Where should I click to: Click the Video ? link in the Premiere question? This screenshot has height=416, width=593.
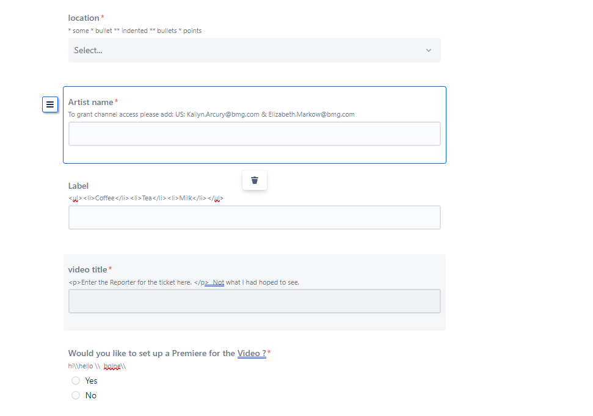251,353
